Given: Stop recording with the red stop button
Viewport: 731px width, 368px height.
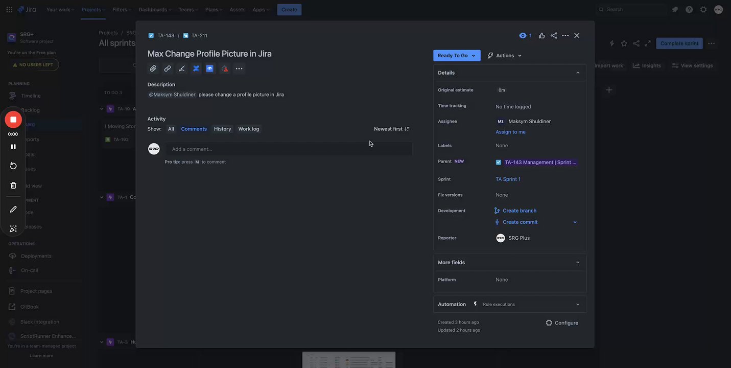Looking at the screenshot, I should pos(13,120).
